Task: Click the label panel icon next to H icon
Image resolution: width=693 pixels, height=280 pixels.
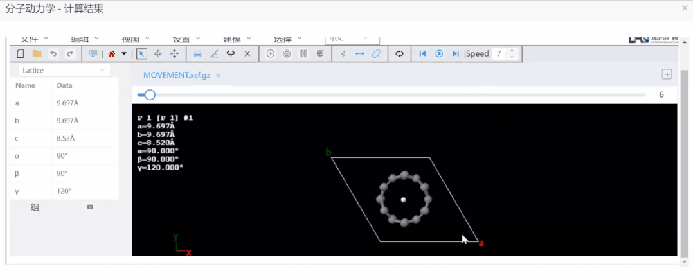Action: click(320, 54)
